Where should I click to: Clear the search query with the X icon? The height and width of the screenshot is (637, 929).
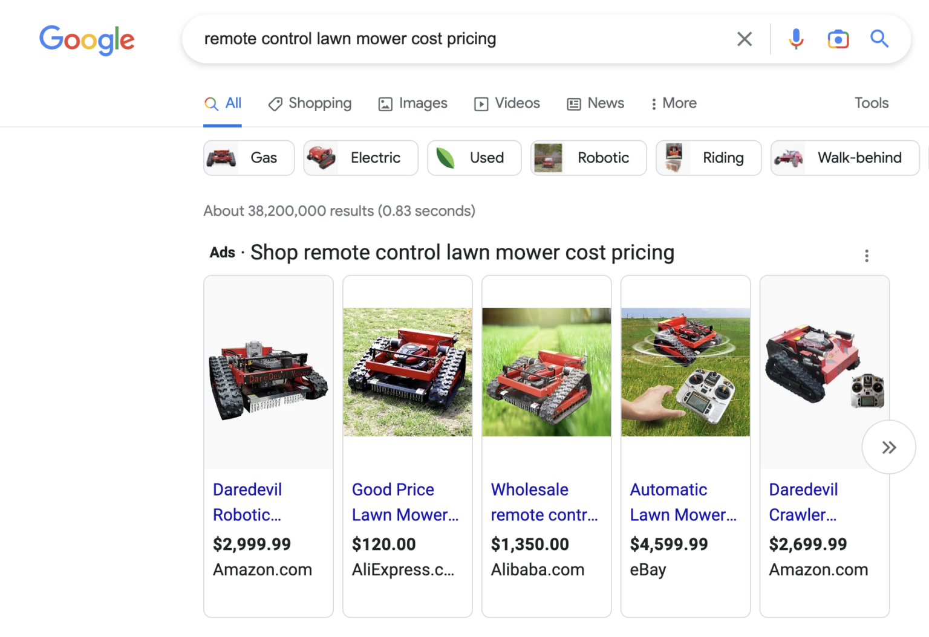[744, 39]
